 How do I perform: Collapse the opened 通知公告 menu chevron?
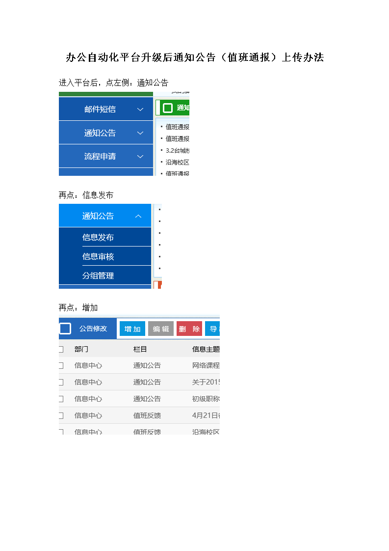pos(138,216)
